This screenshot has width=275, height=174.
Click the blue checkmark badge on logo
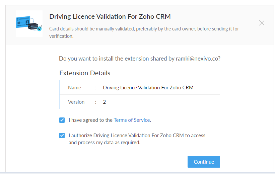[x=40, y=28]
